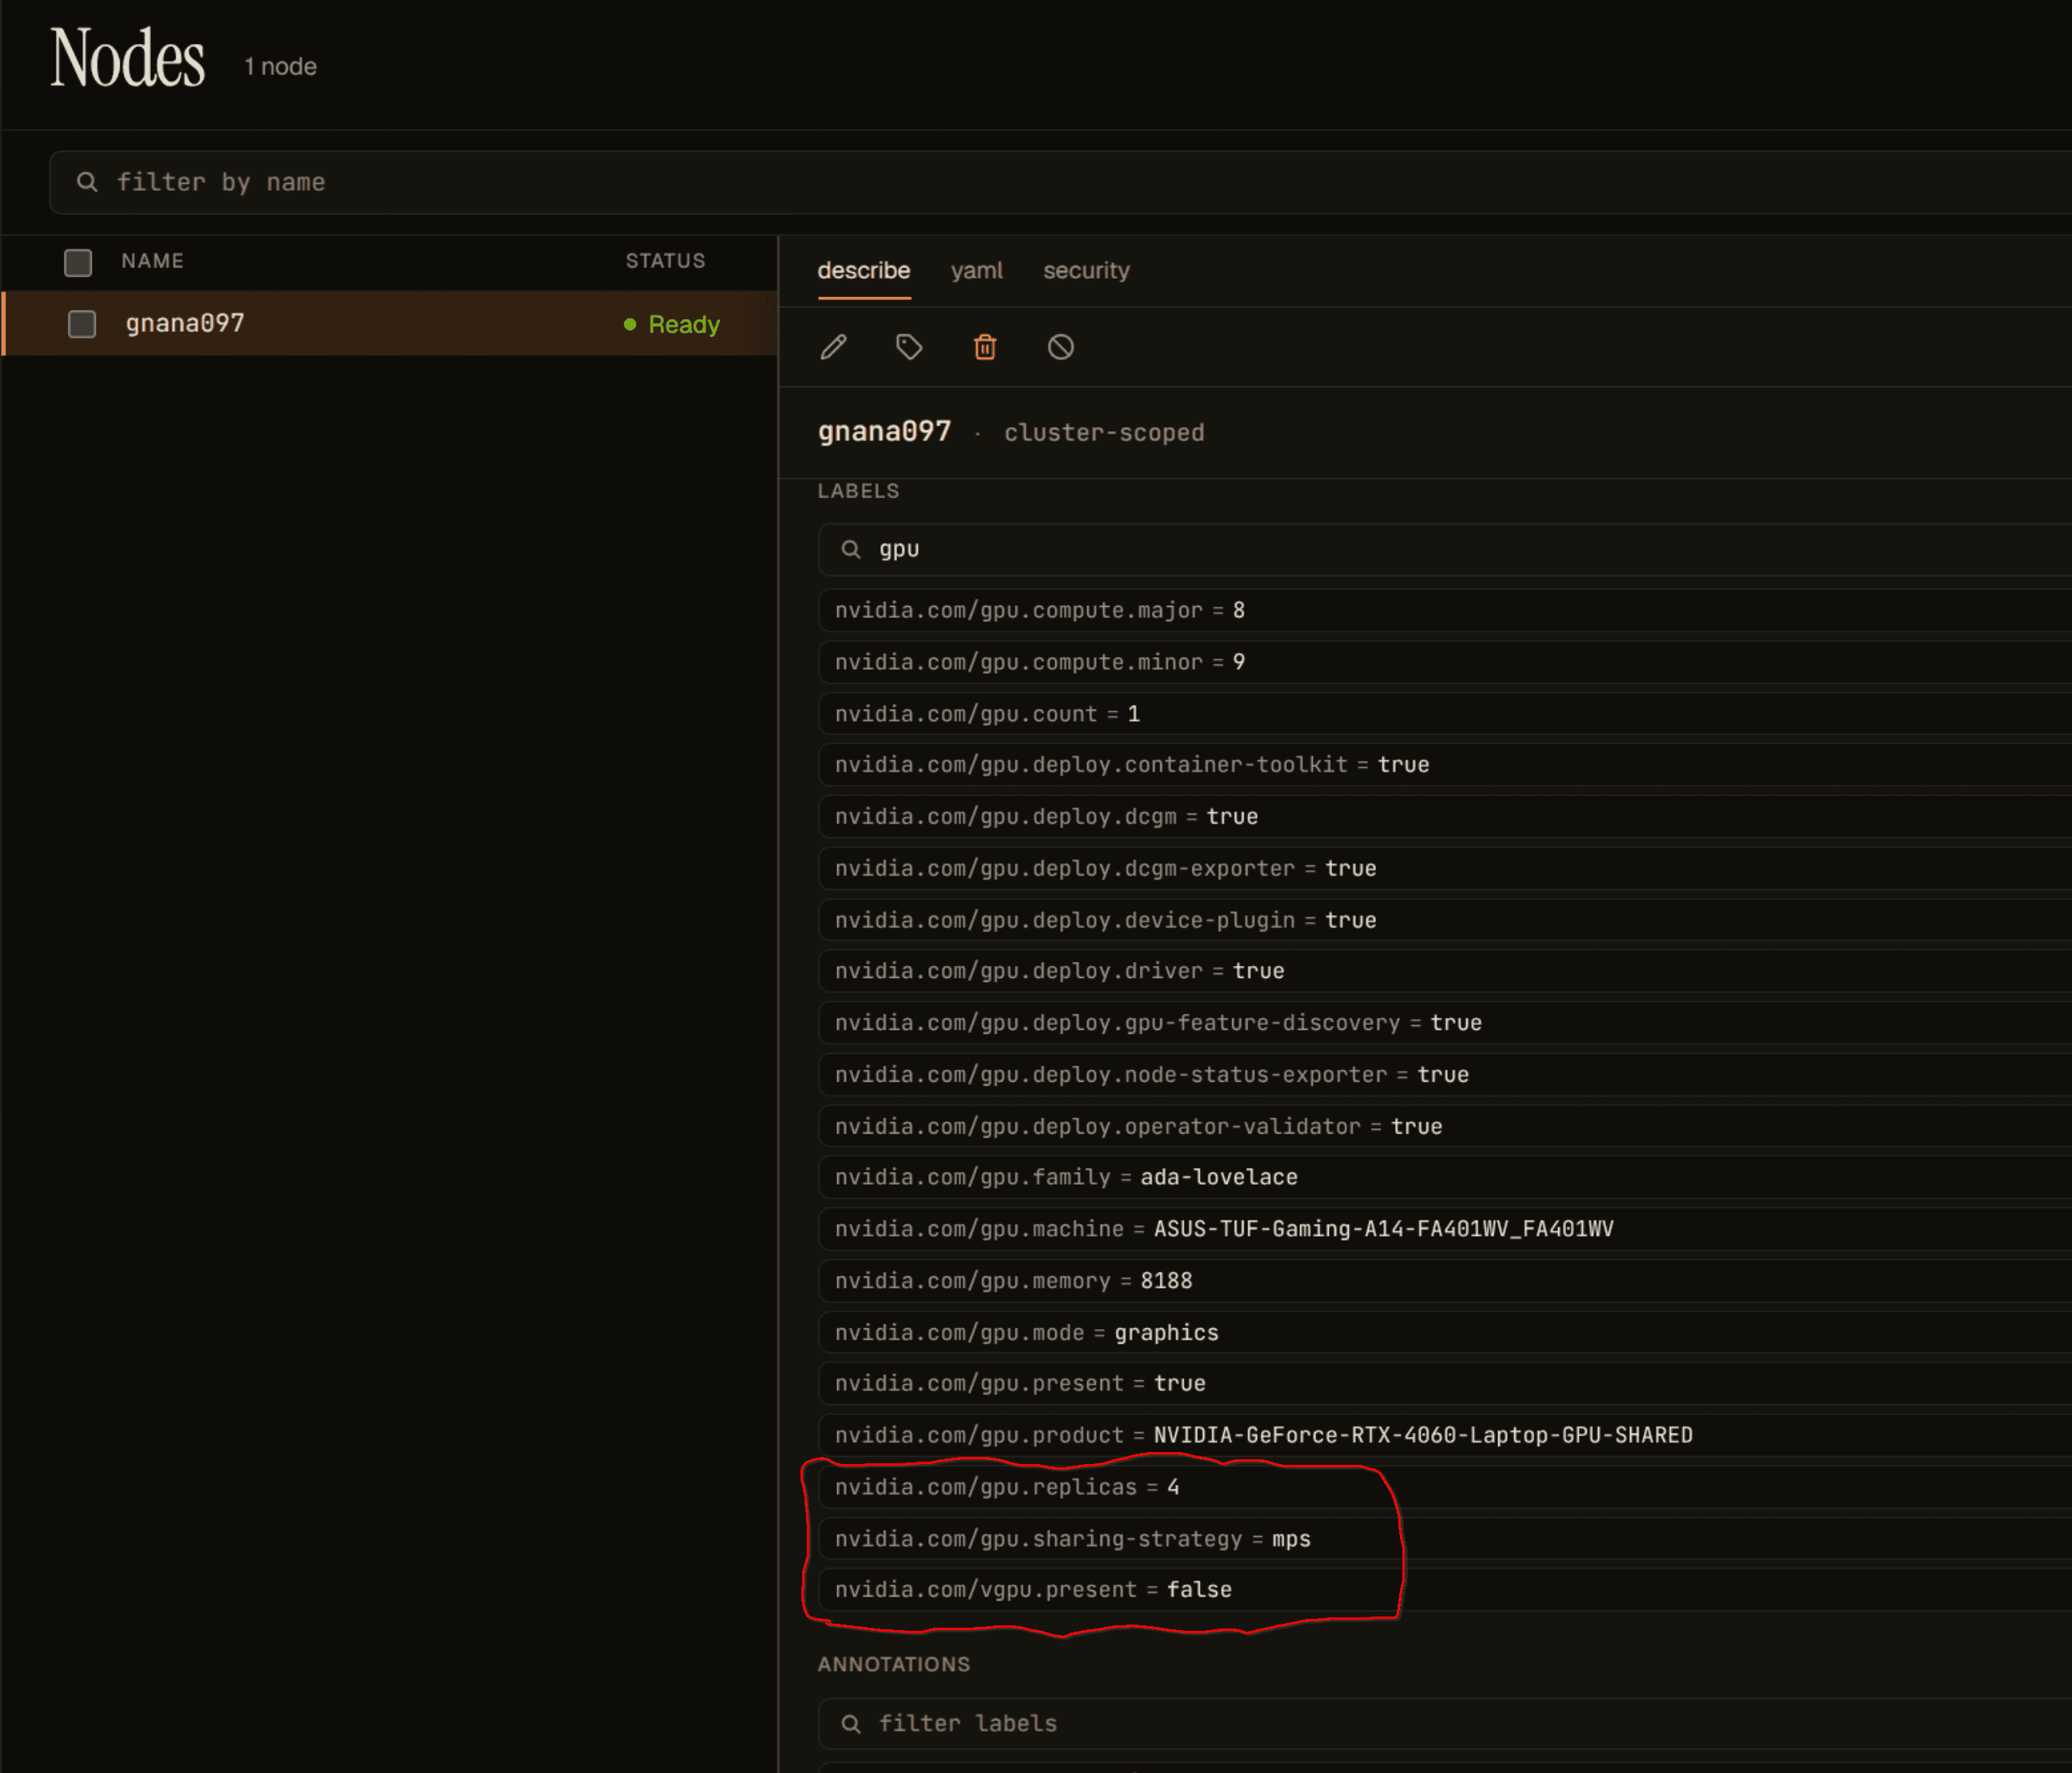This screenshot has width=2072, height=1773.
Task: Toggle the select-all checkbox in header
Action: pos(78,262)
